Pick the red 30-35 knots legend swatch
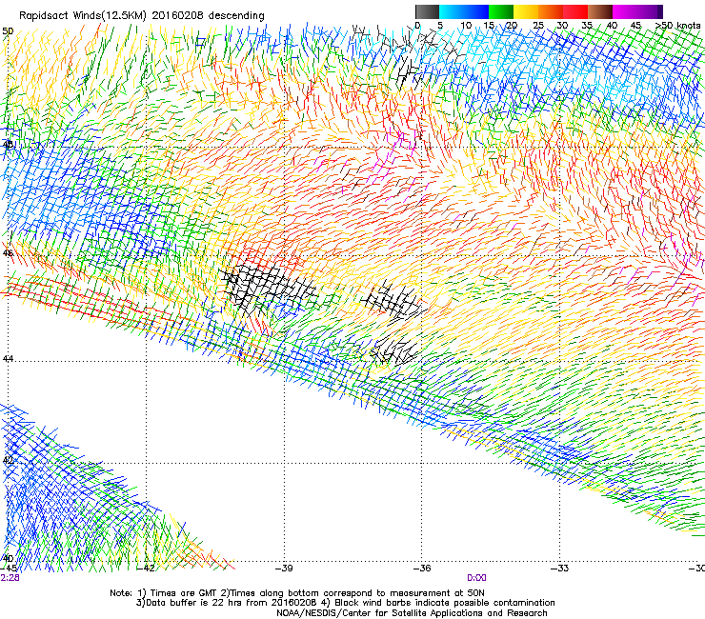Viewport: 705px width, 619px height. pyautogui.click(x=575, y=11)
